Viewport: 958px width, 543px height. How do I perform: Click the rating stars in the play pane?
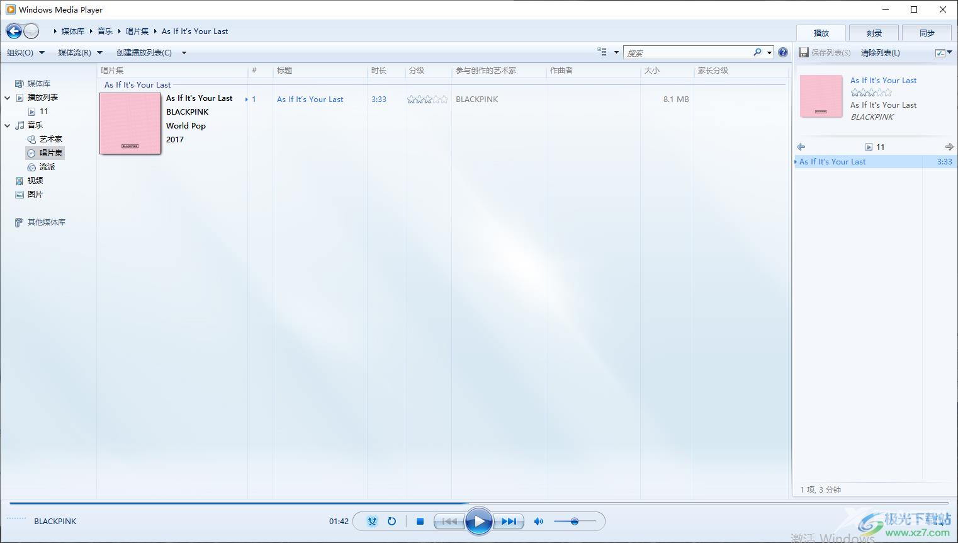click(x=871, y=93)
